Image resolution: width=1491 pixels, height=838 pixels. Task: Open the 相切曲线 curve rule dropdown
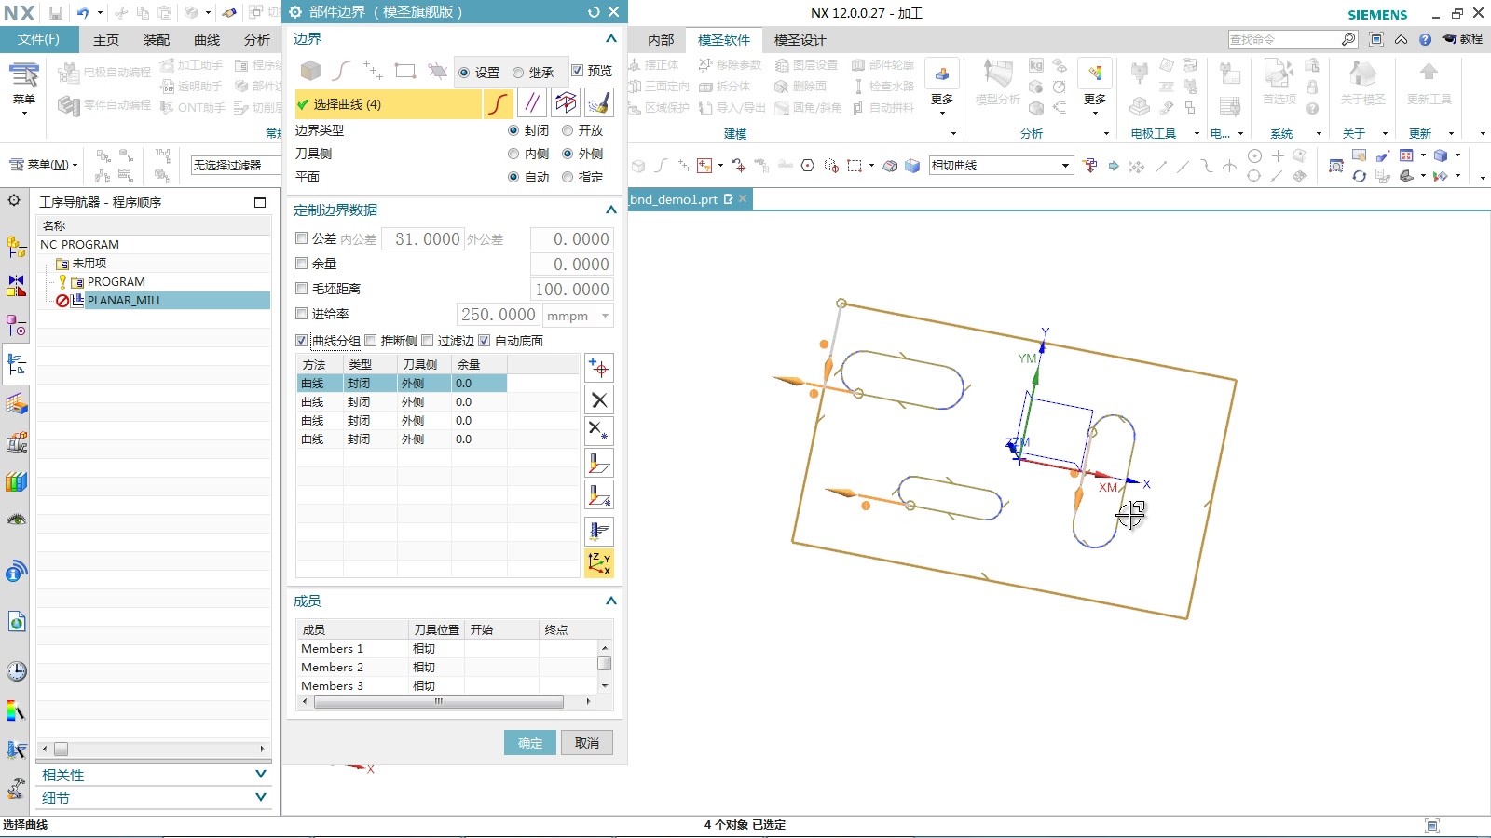pos(1065,166)
